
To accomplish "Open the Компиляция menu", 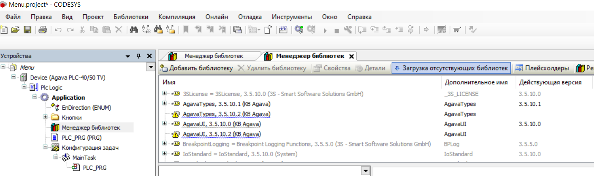I will pyautogui.click(x=177, y=17).
